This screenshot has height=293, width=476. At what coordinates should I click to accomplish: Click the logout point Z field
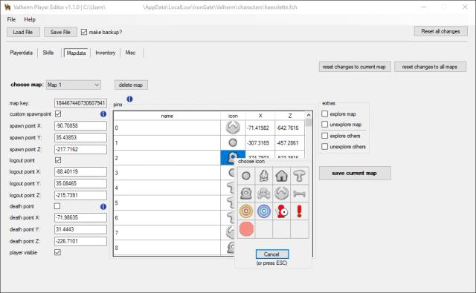(x=80, y=195)
